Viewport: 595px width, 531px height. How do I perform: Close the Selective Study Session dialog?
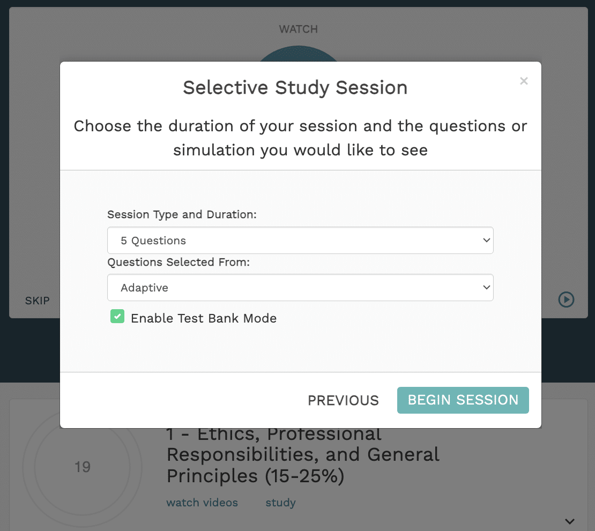point(524,81)
